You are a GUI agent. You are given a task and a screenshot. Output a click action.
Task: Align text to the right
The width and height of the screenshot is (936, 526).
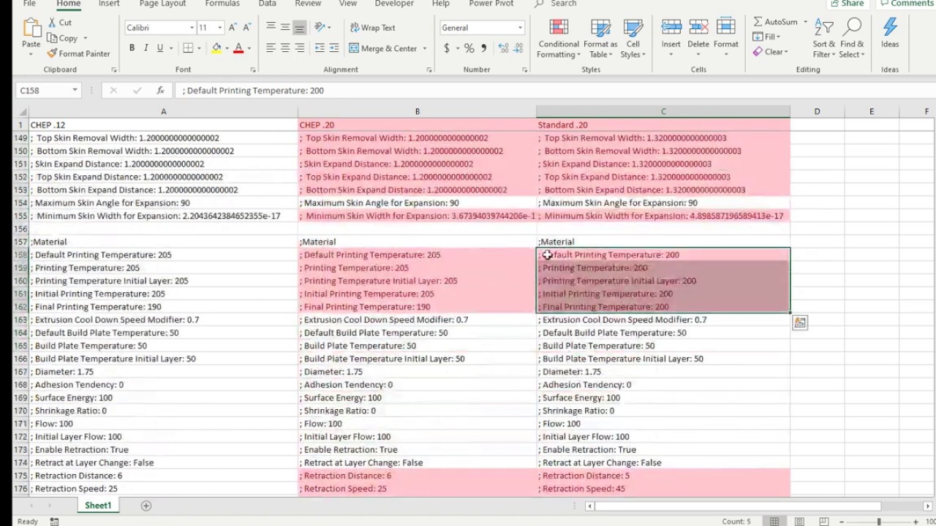tap(299, 48)
